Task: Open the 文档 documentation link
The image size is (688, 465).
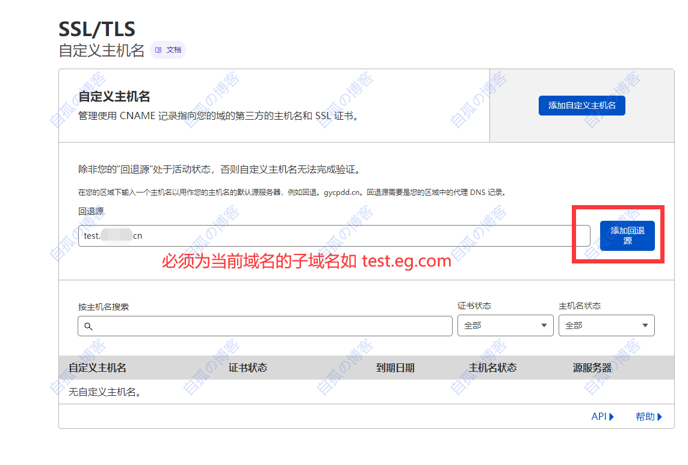Action: (168, 50)
